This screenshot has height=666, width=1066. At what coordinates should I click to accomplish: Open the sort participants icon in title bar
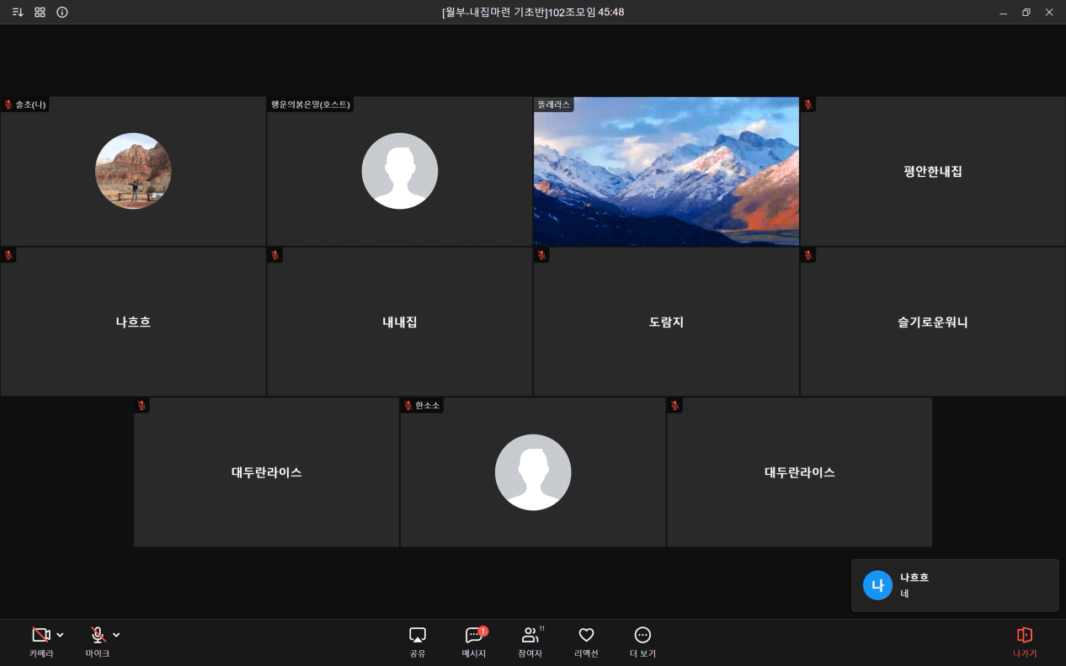tap(18, 13)
